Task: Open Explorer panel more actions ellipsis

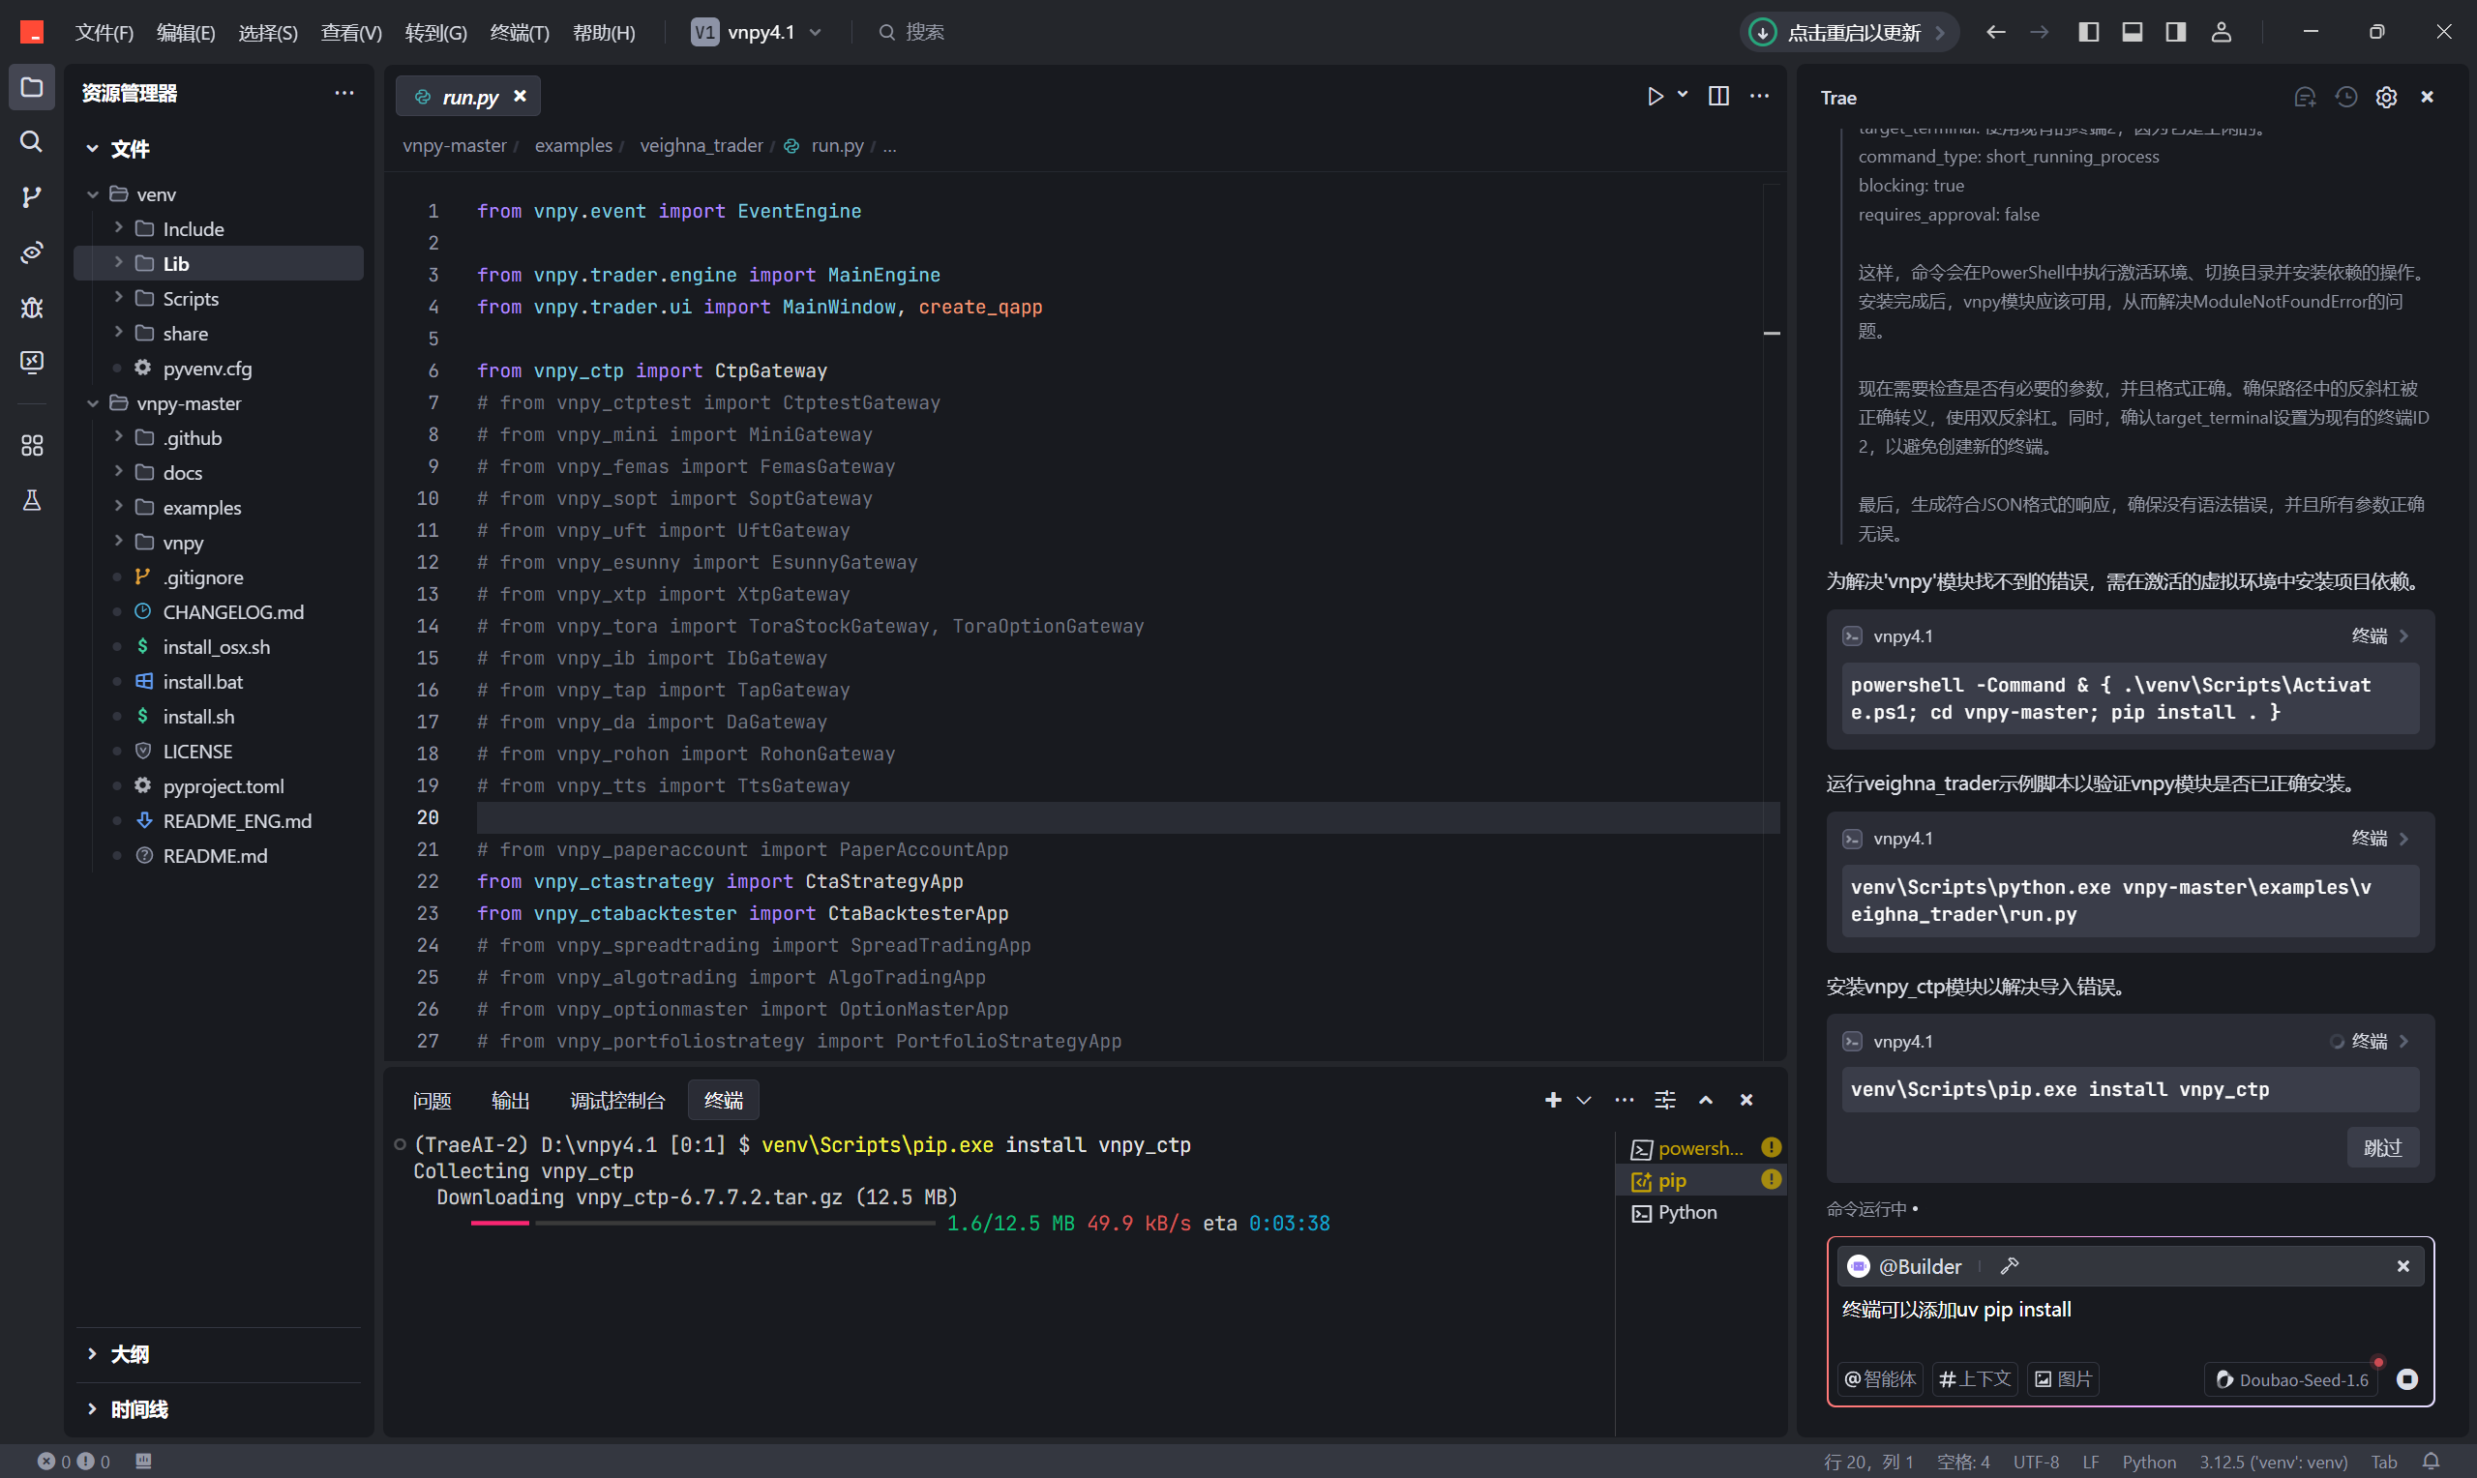Action: [343, 93]
